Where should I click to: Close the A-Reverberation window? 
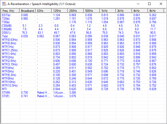161,4
